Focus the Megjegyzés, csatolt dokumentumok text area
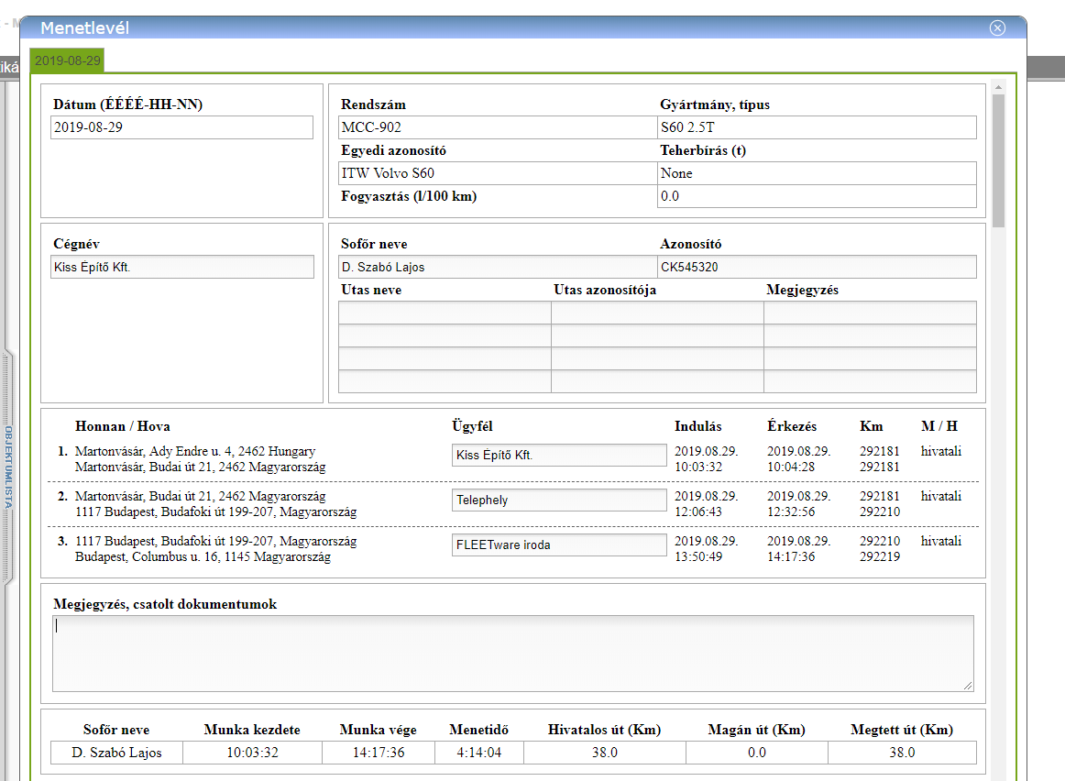The height and width of the screenshot is (781, 1065). [512, 653]
